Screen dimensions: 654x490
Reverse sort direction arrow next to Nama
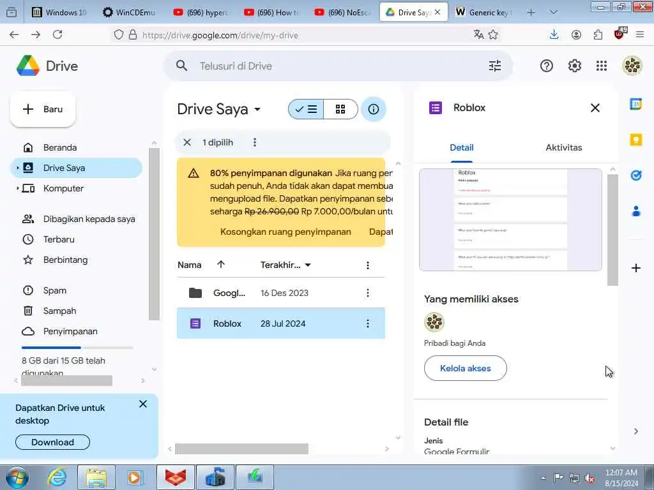coord(220,264)
